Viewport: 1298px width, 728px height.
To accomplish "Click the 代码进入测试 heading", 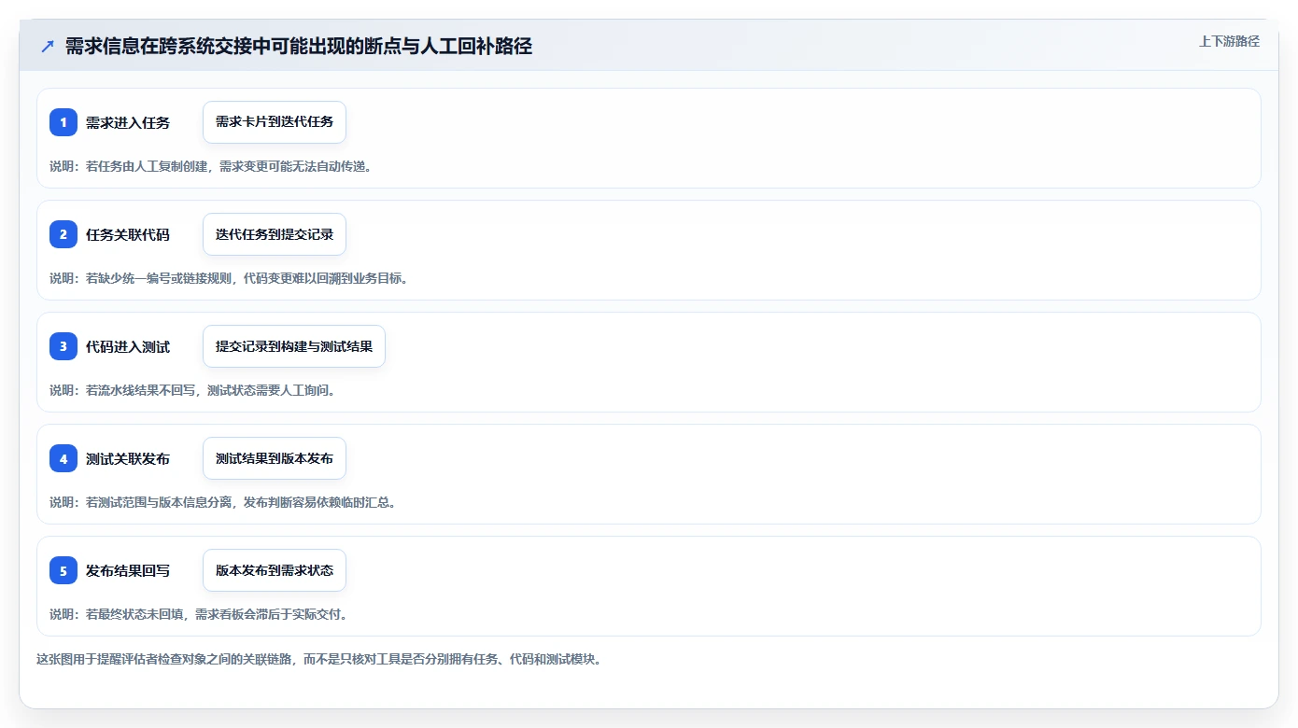I will (128, 346).
